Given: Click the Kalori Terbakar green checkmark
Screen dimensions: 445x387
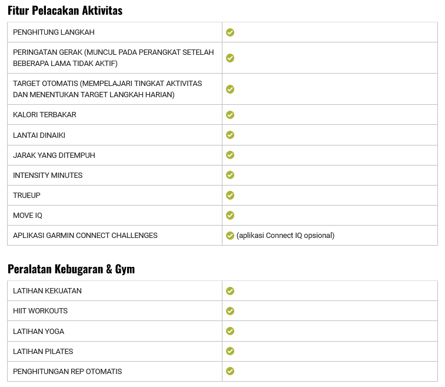Looking at the screenshot, I should coord(230,115).
